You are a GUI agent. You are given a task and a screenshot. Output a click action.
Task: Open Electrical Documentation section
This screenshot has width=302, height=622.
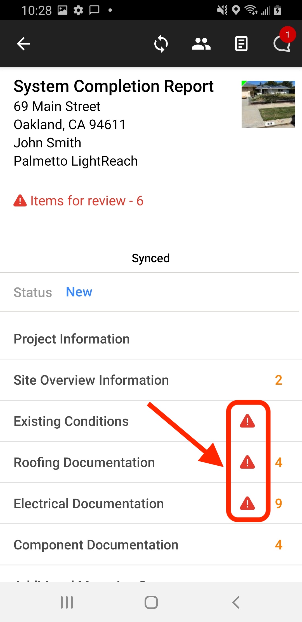[89, 504]
